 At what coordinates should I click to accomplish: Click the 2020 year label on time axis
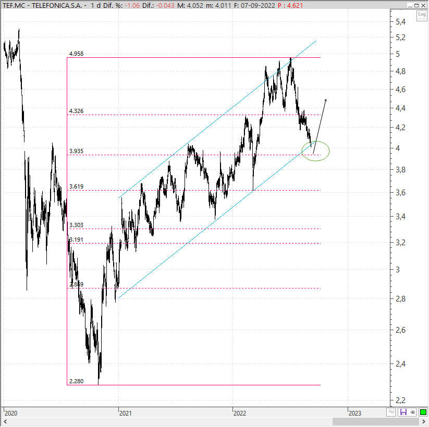(11, 413)
